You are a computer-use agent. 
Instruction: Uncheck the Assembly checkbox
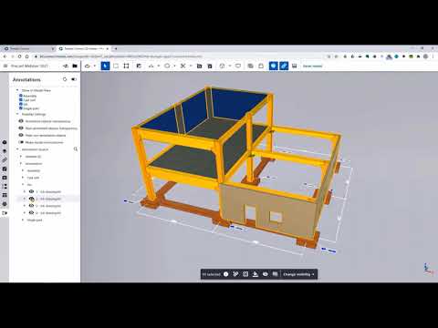[21, 96]
